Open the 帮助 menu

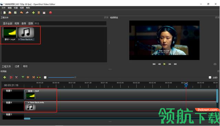coord(28,8)
